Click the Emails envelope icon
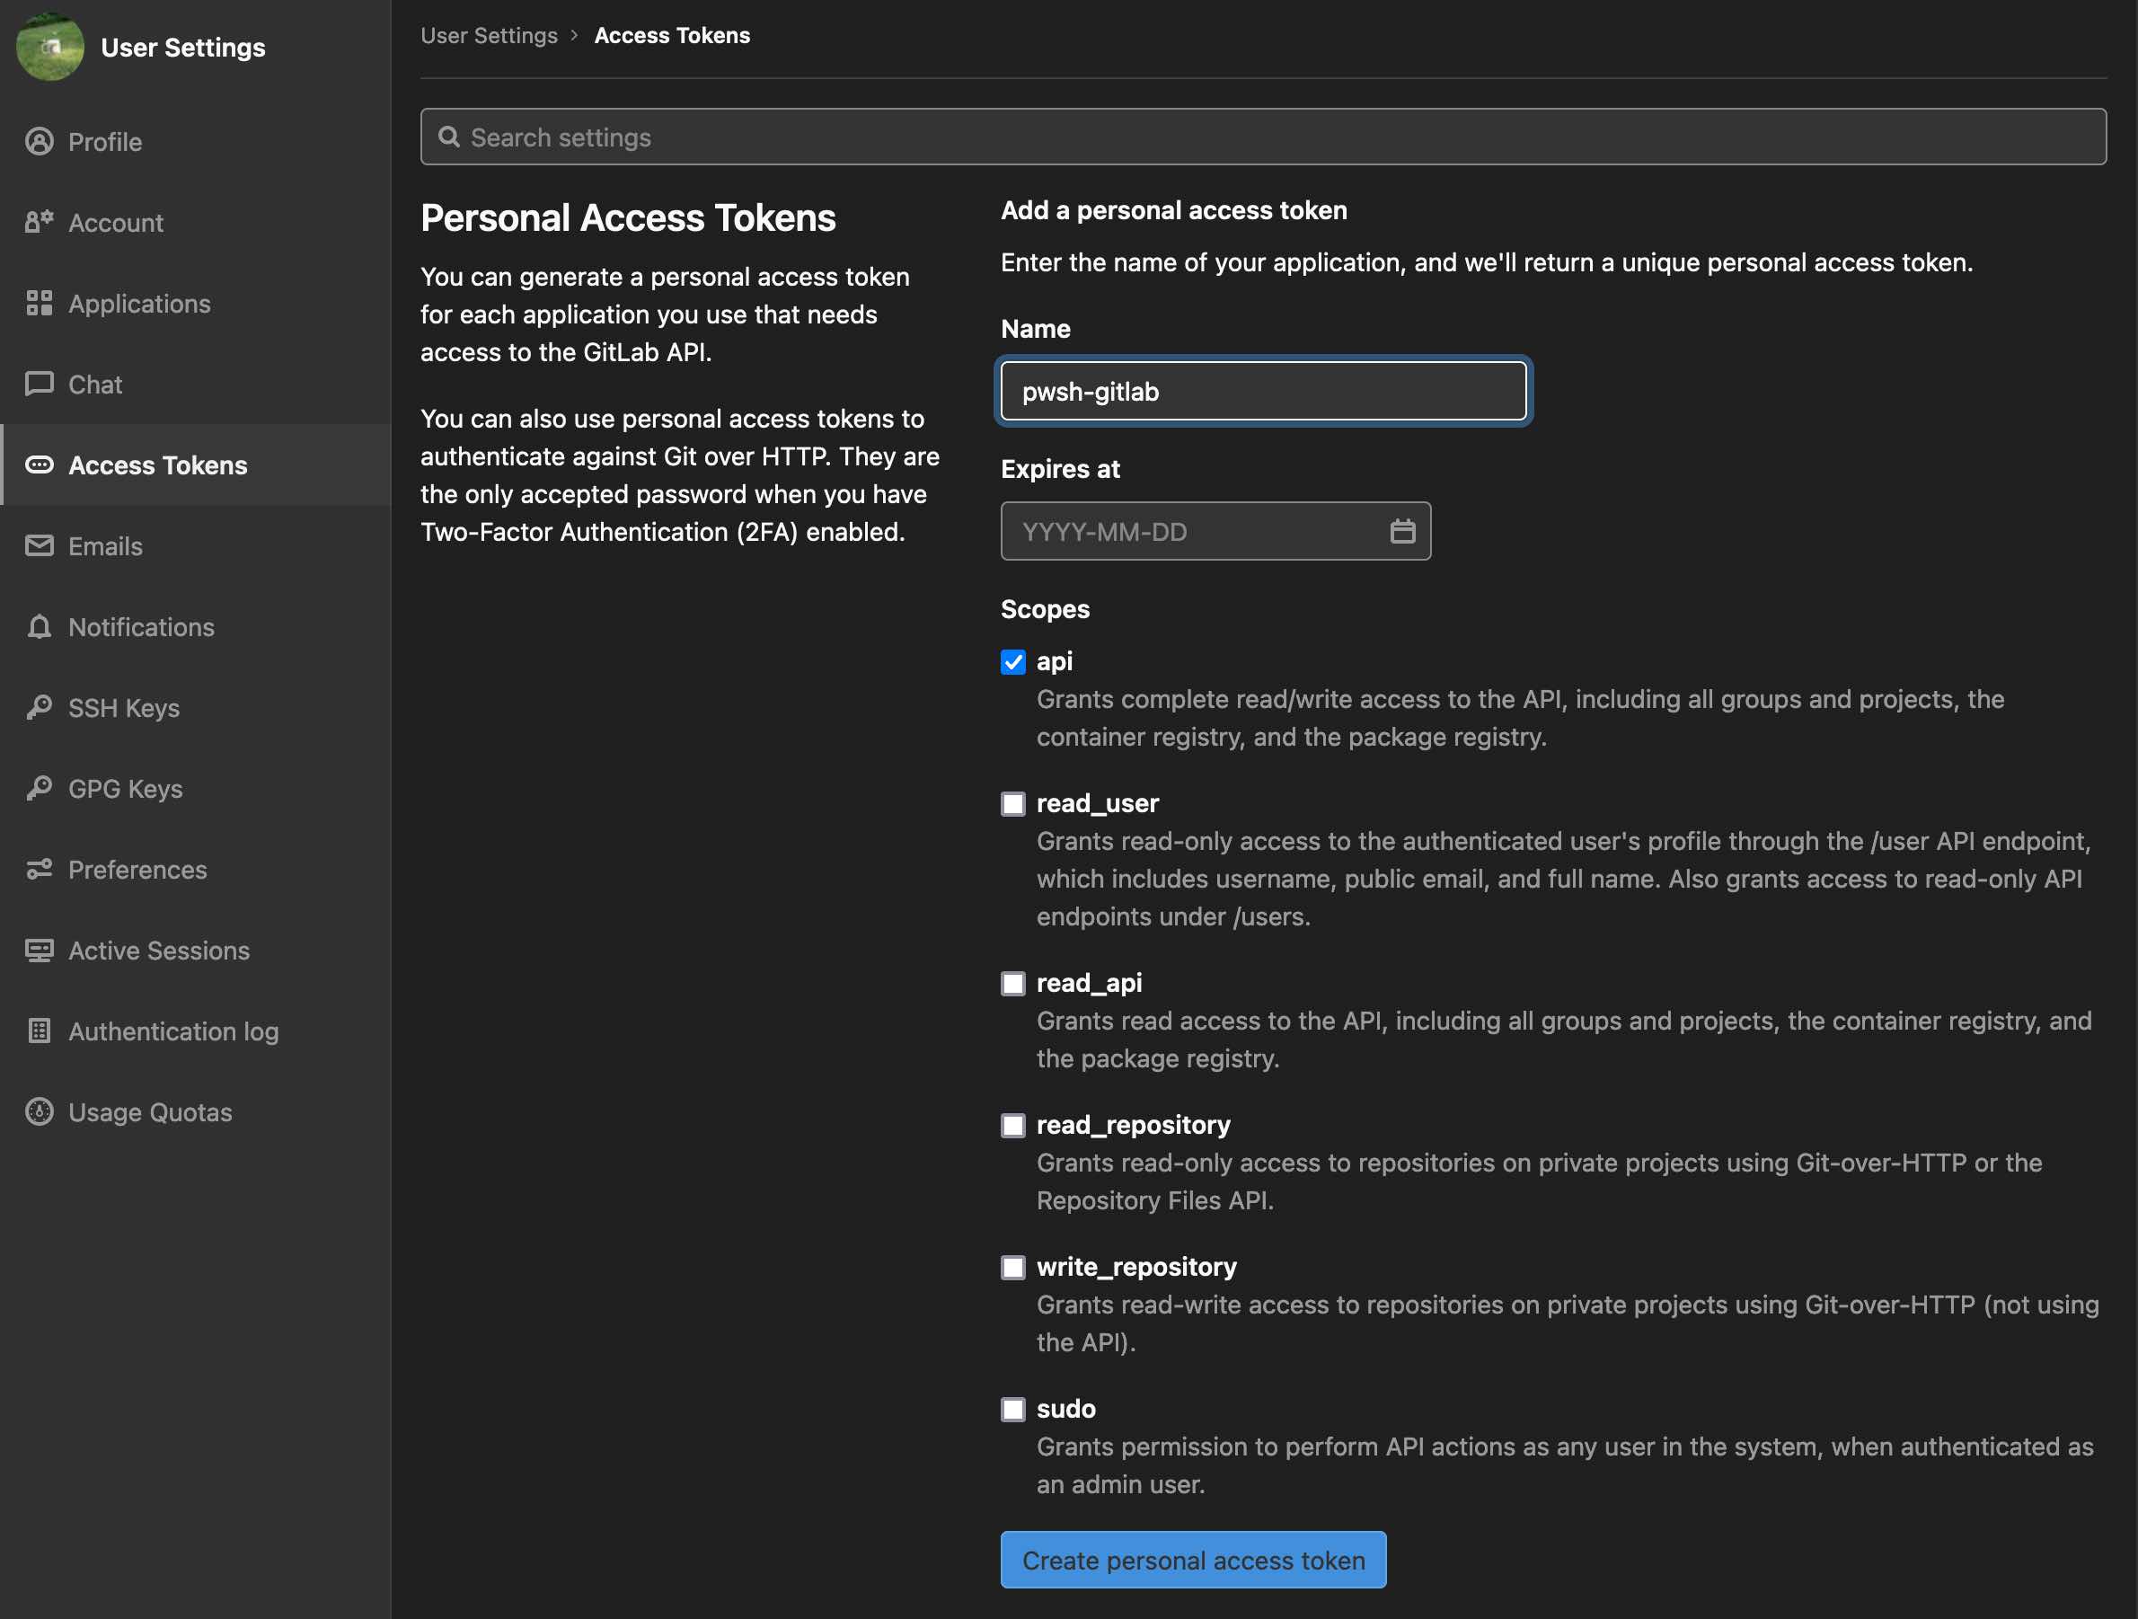The width and height of the screenshot is (2138, 1619). (39, 546)
